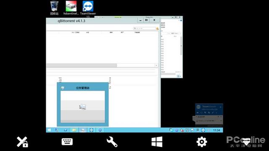This screenshot has height=151, width=269.
Task: Click the qBittorrent search field
Action: (x=145, y=29)
